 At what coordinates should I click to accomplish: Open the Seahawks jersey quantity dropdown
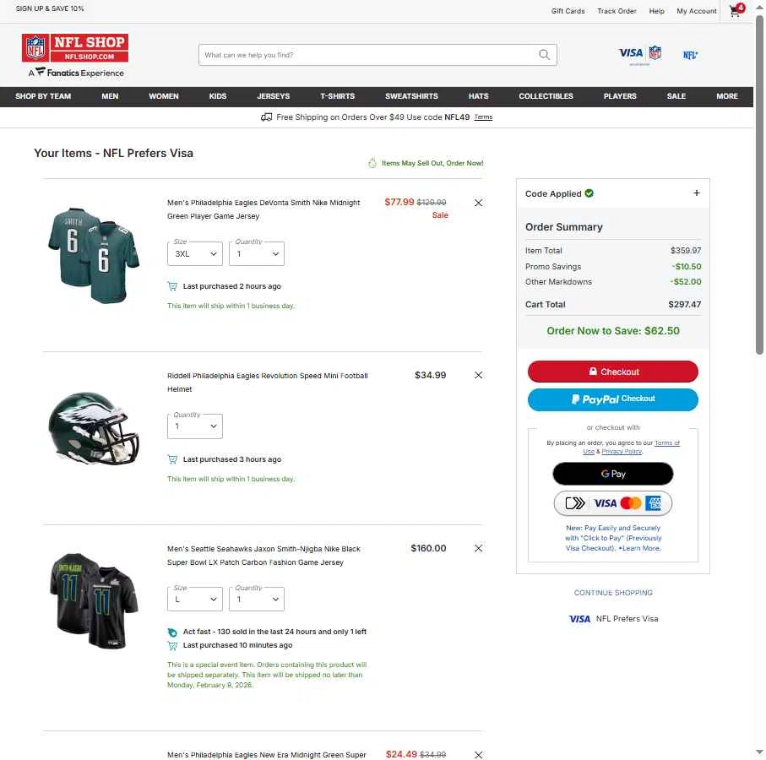[x=257, y=599]
